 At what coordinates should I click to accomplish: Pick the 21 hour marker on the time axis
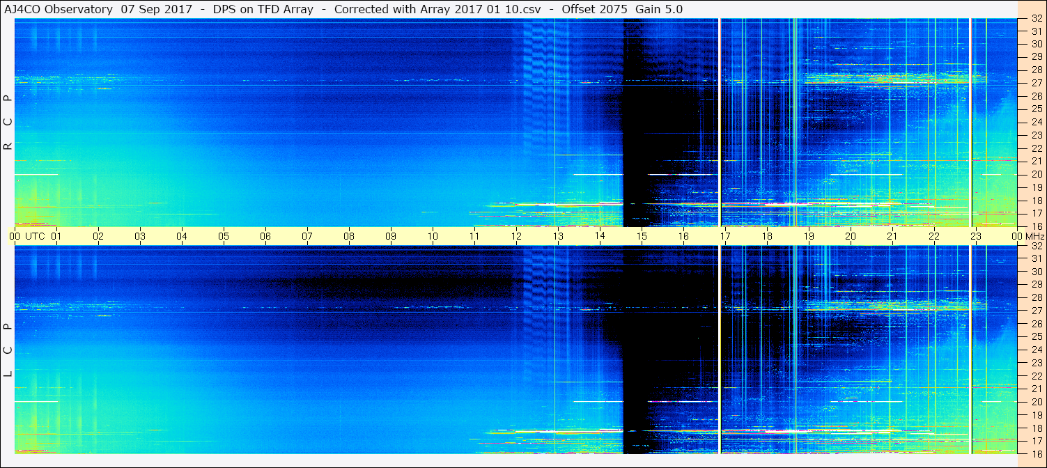pos(892,236)
